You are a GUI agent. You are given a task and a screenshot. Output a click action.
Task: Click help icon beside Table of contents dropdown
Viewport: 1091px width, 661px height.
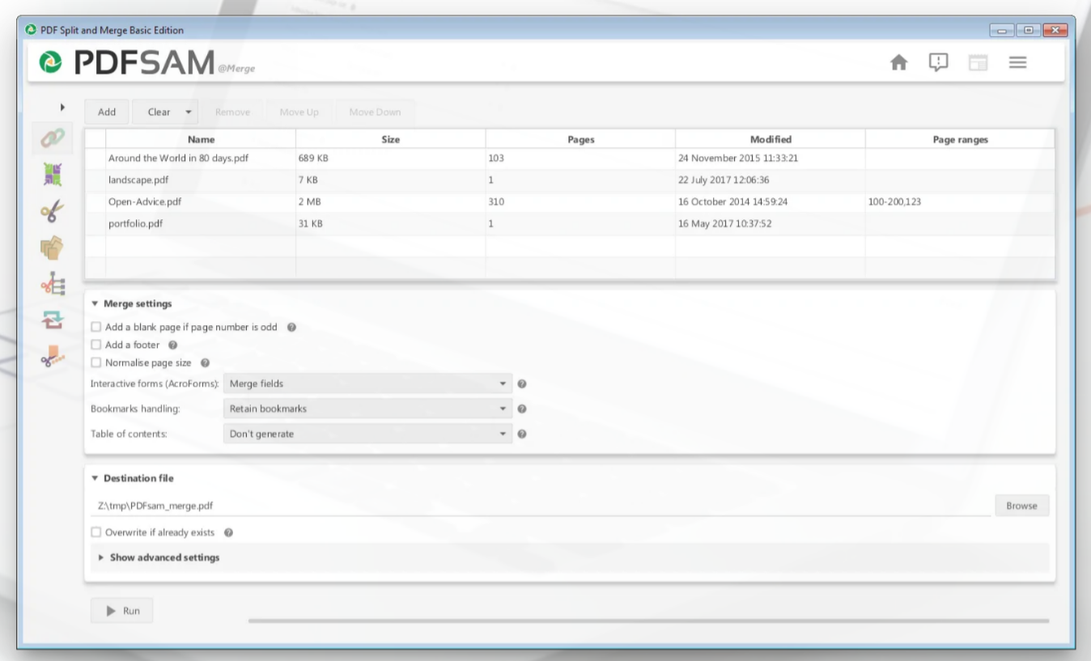(x=522, y=434)
